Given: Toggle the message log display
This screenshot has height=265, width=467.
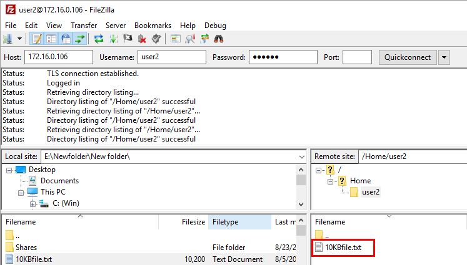Looking at the screenshot, I should click(37, 39).
